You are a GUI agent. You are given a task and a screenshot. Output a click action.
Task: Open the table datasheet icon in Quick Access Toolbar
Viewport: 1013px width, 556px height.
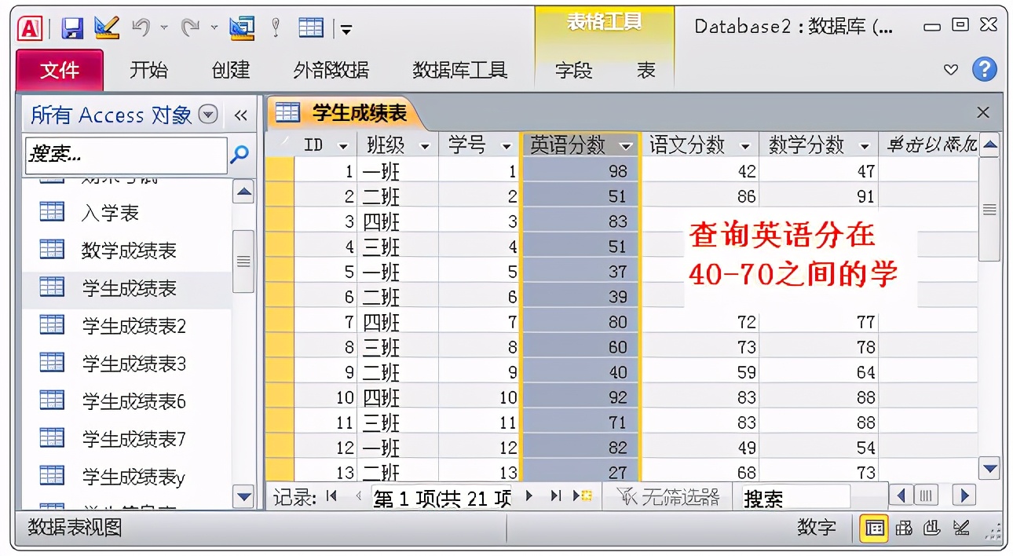click(x=311, y=27)
